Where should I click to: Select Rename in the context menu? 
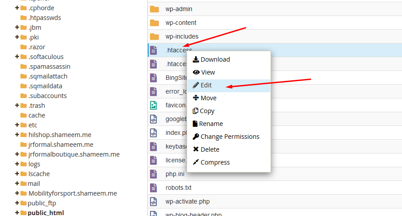(211, 124)
